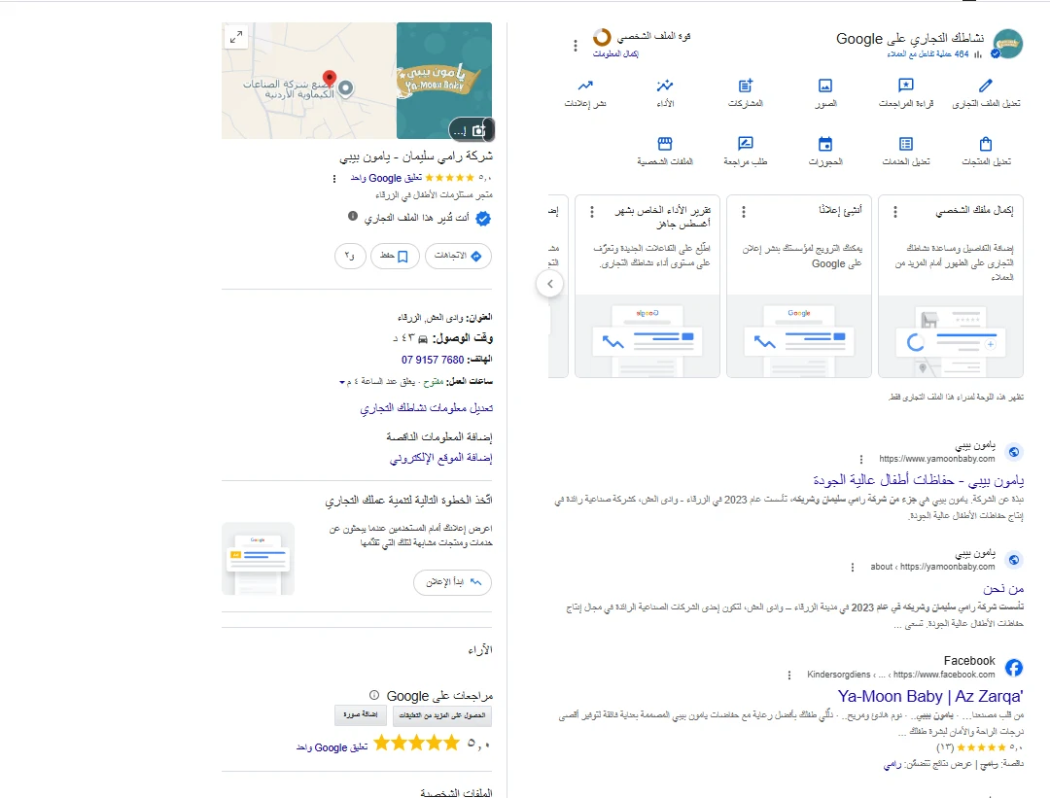
Task: Click the Facebook logo in search result
Action: point(1014,668)
